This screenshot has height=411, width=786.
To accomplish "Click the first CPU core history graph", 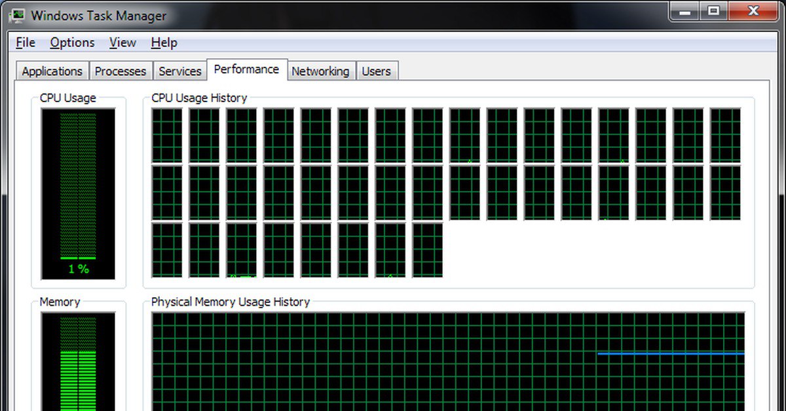I will tap(167, 135).
